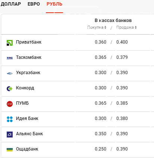Open the Укргазбанк bank link
Image resolution: width=154 pixels, height=158 pixels.
coord(28,73)
